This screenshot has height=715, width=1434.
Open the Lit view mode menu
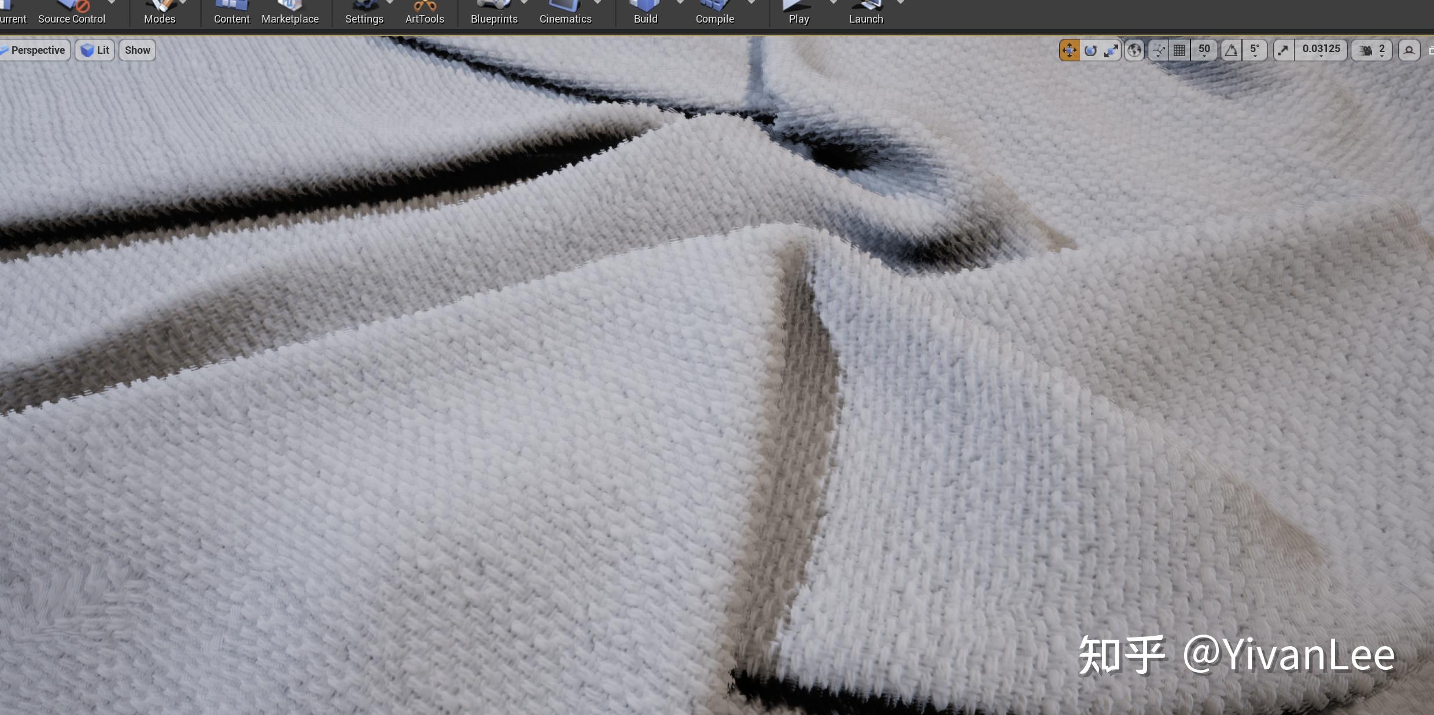(x=95, y=50)
